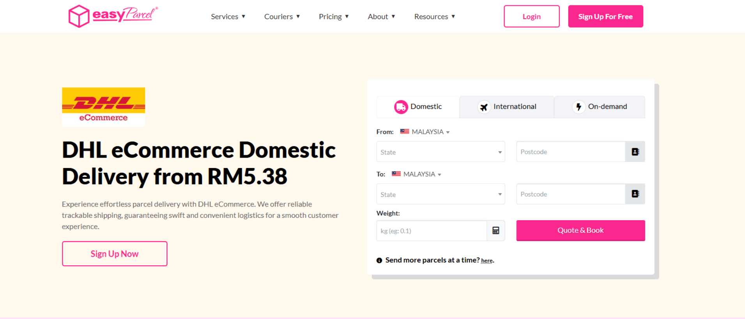
Task: Click the Login button
Action: coord(531,16)
